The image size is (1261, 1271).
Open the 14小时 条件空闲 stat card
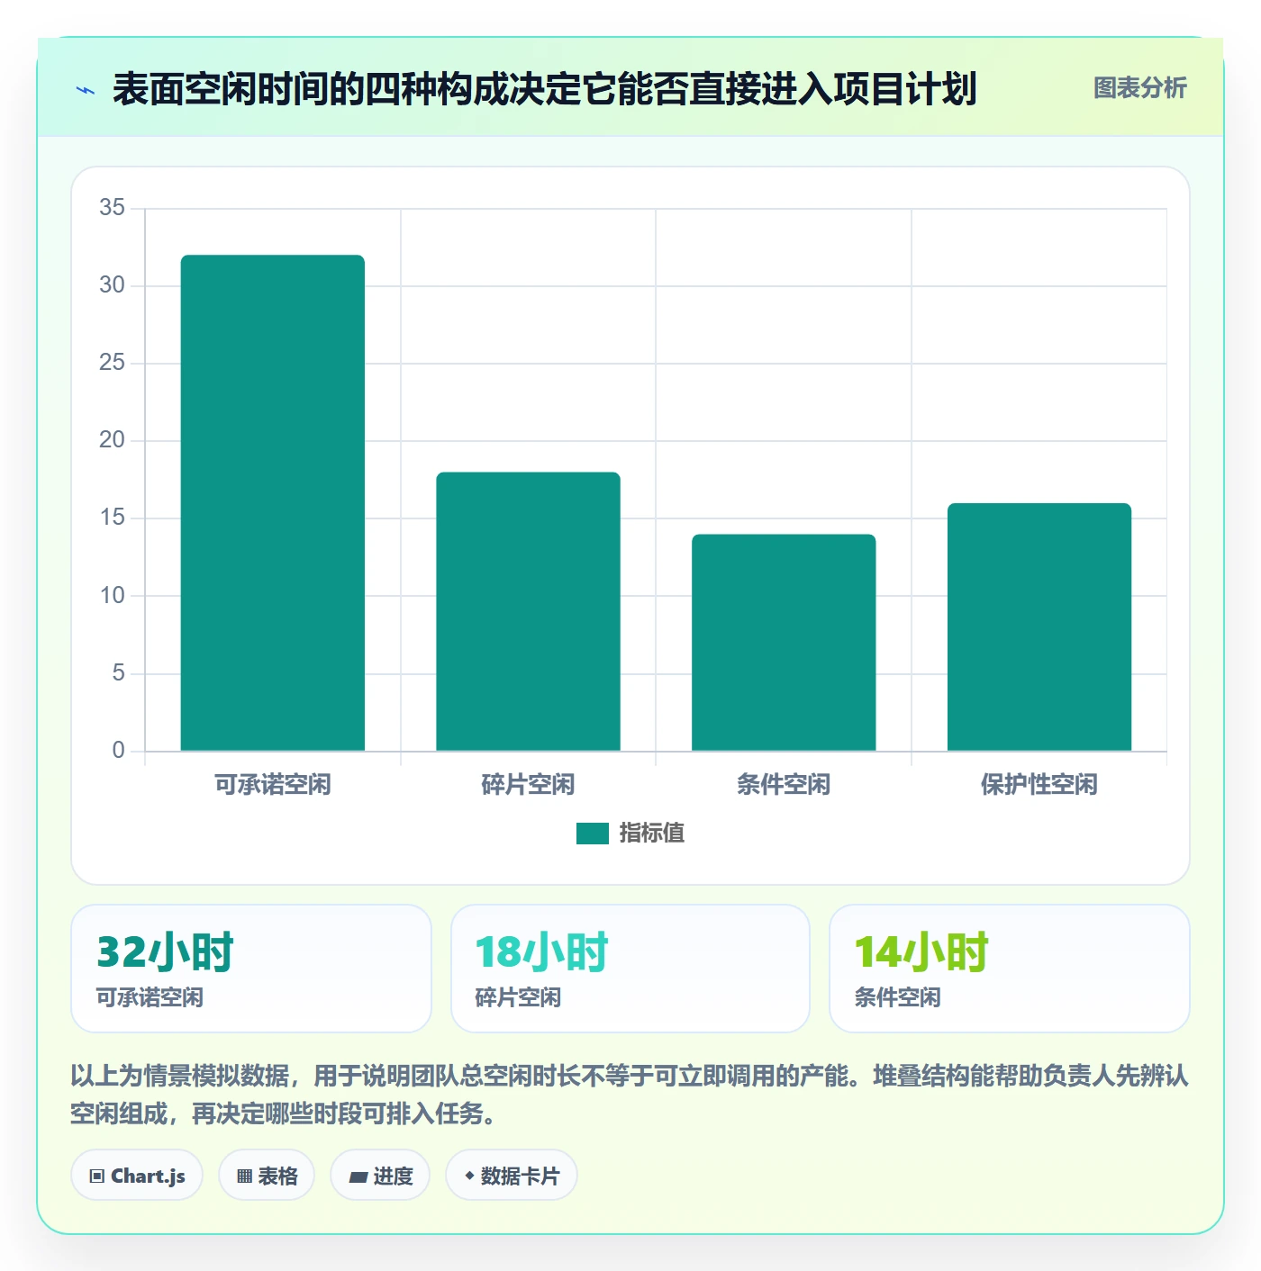click(1010, 969)
